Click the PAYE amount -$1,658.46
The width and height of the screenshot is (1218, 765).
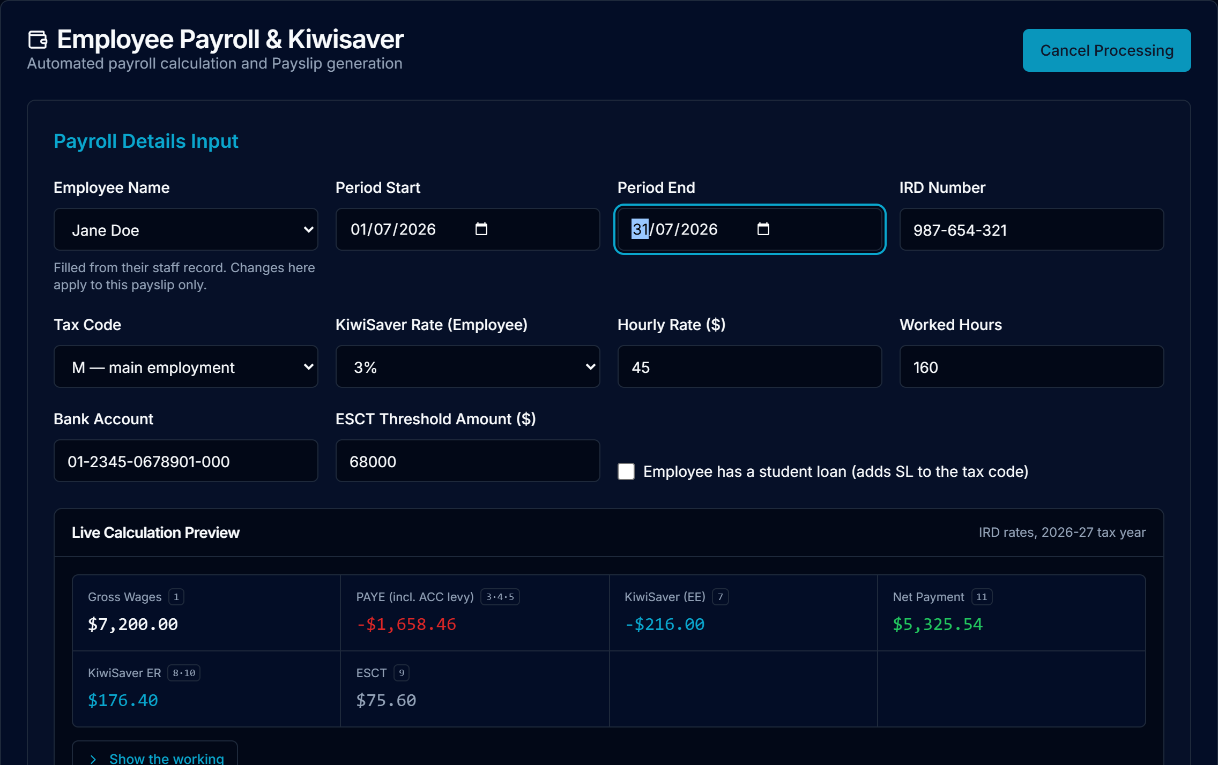pyautogui.click(x=406, y=624)
